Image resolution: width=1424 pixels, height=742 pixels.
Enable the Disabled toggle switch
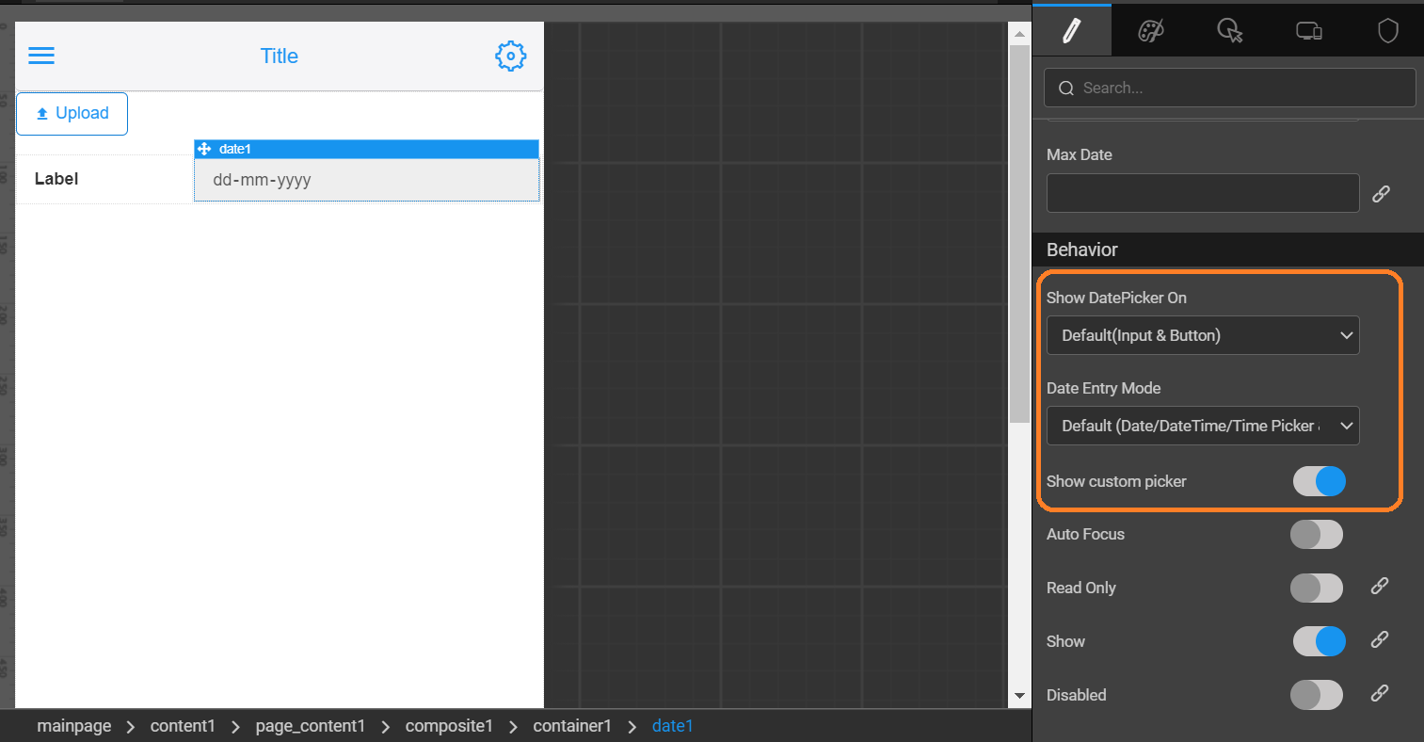pyautogui.click(x=1317, y=696)
